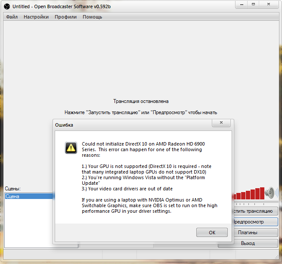282x264 pixels.
Task: Open the Помощь menu
Action: point(92,17)
